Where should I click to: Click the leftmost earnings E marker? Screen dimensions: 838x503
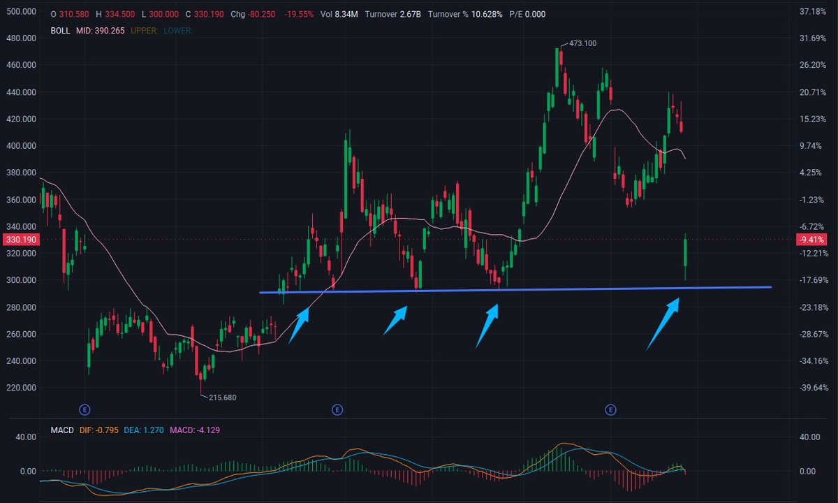coord(84,409)
